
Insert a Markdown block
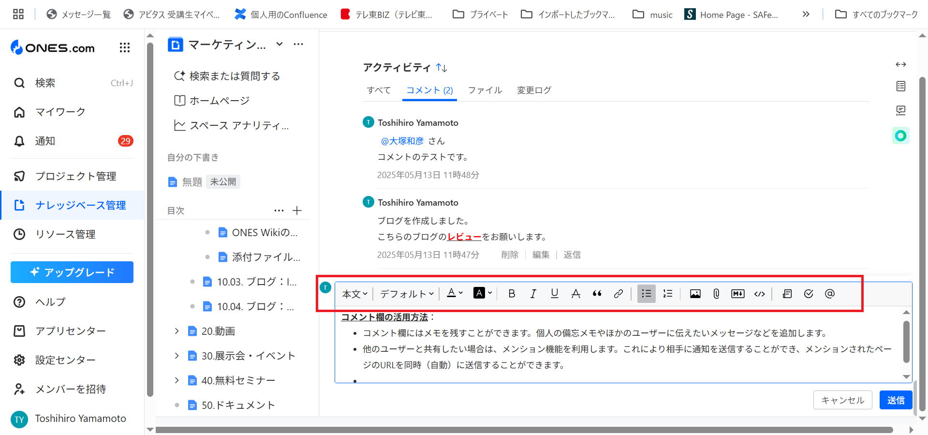737,294
